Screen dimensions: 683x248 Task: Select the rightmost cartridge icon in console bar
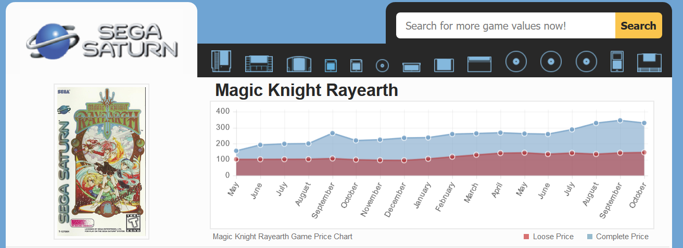(649, 63)
